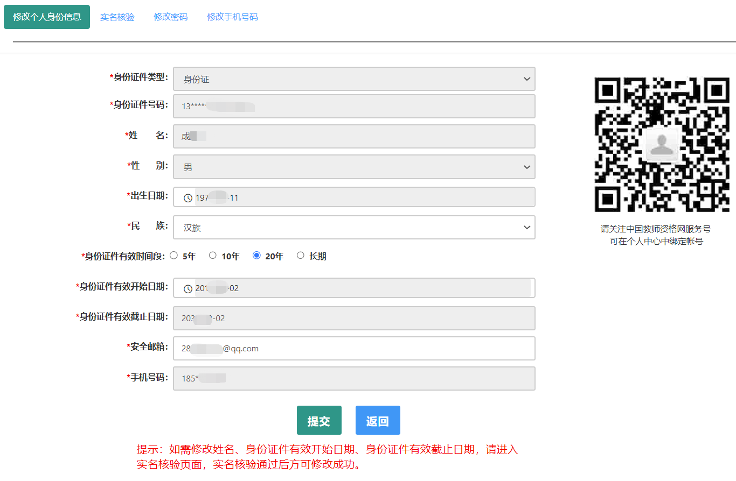Click the clock icon in birth date field
This screenshot has width=736, height=481.
click(x=188, y=198)
